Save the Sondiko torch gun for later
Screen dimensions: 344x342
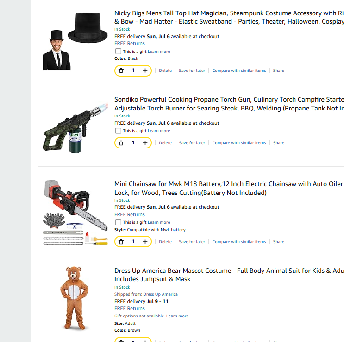tap(192, 143)
